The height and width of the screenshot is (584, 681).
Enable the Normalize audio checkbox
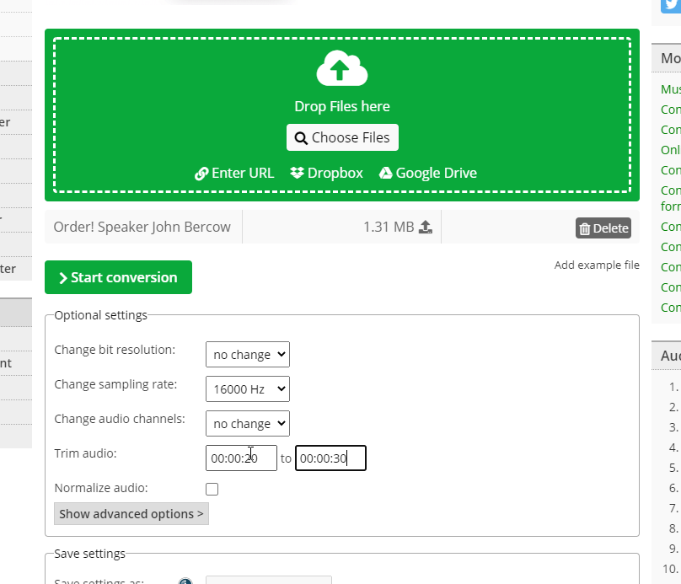coord(212,489)
